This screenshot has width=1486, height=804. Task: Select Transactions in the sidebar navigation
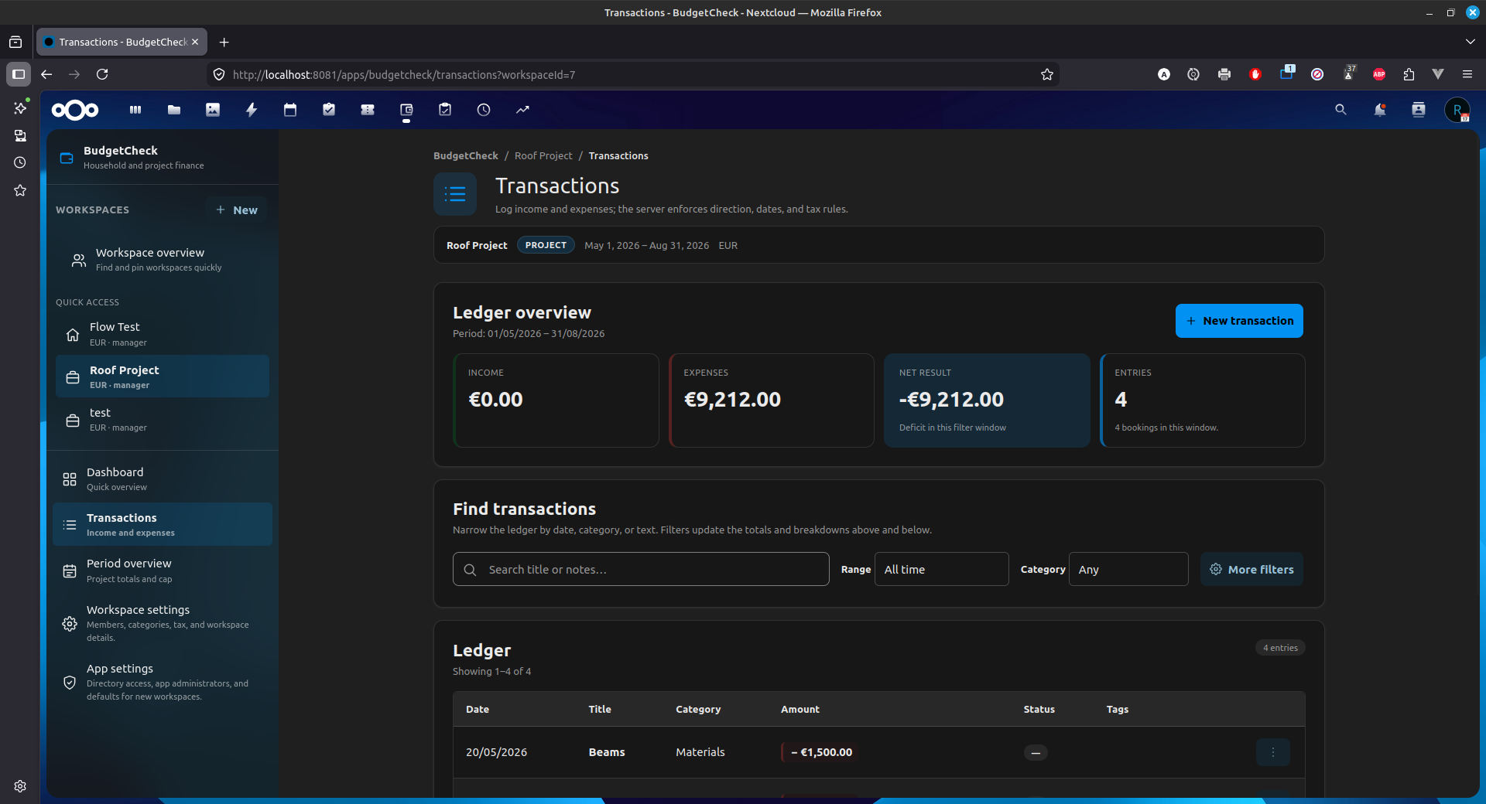click(x=163, y=524)
